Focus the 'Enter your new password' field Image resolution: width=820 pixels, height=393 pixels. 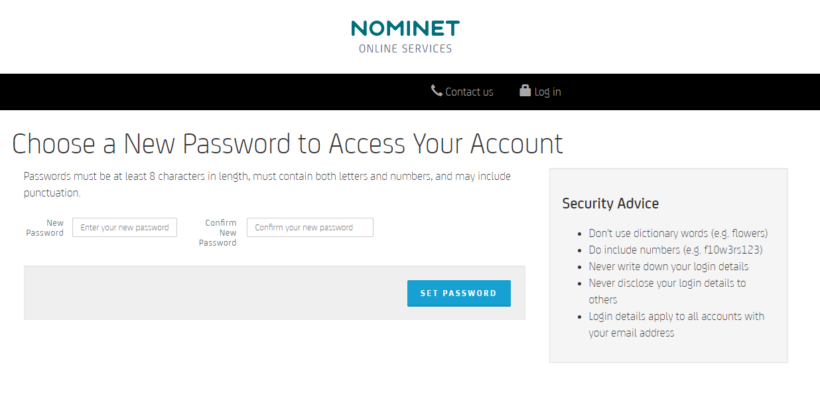coord(125,227)
